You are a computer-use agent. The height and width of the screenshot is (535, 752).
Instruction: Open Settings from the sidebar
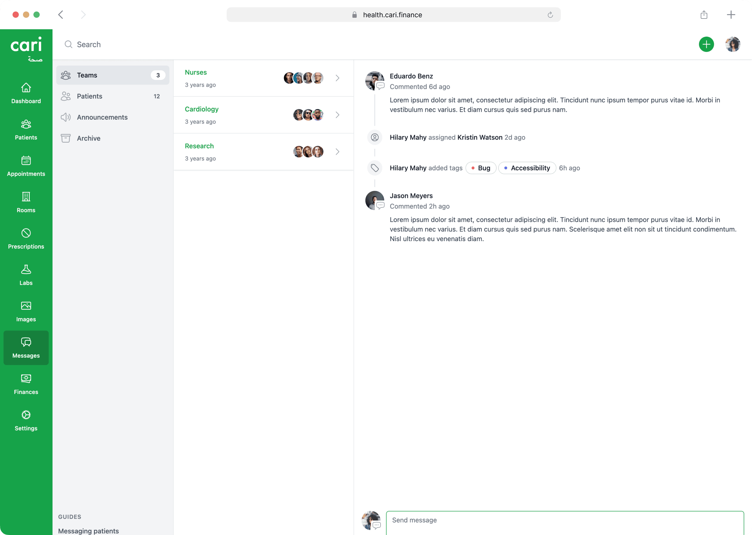click(26, 420)
